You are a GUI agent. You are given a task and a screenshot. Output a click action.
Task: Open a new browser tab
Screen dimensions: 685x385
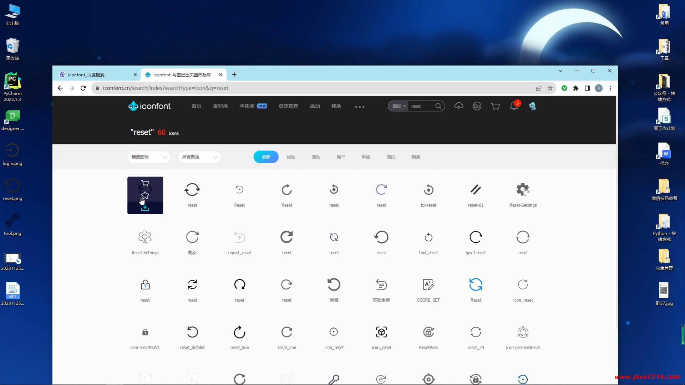[234, 75]
